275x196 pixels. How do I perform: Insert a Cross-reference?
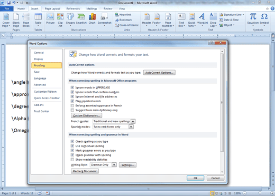click(x=127, y=25)
